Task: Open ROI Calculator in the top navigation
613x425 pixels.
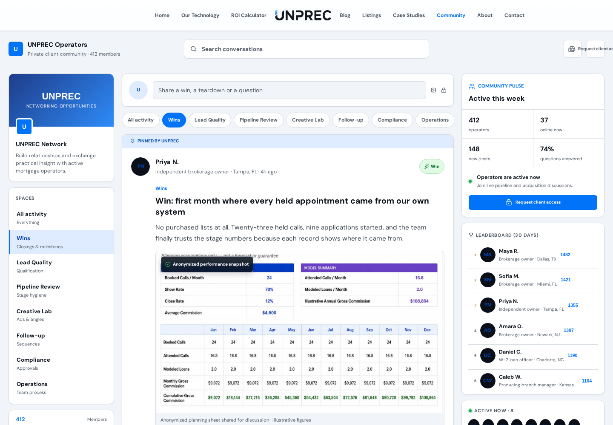Action: pos(249,15)
